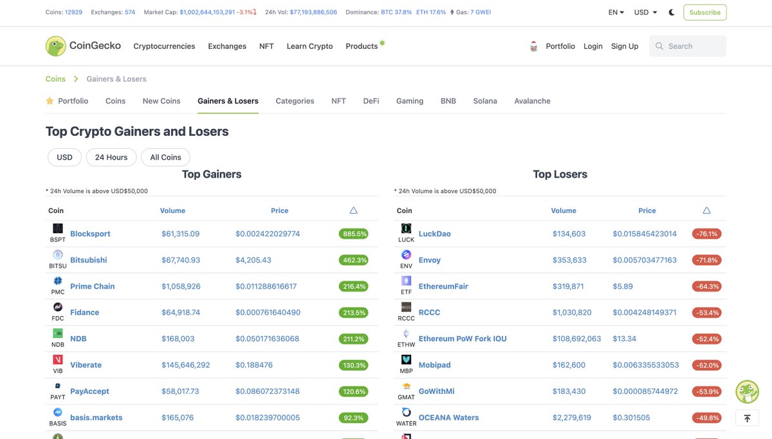Click the Coins count 12929 link
Image resolution: width=772 pixels, height=439 pixels.
[74, 12]
